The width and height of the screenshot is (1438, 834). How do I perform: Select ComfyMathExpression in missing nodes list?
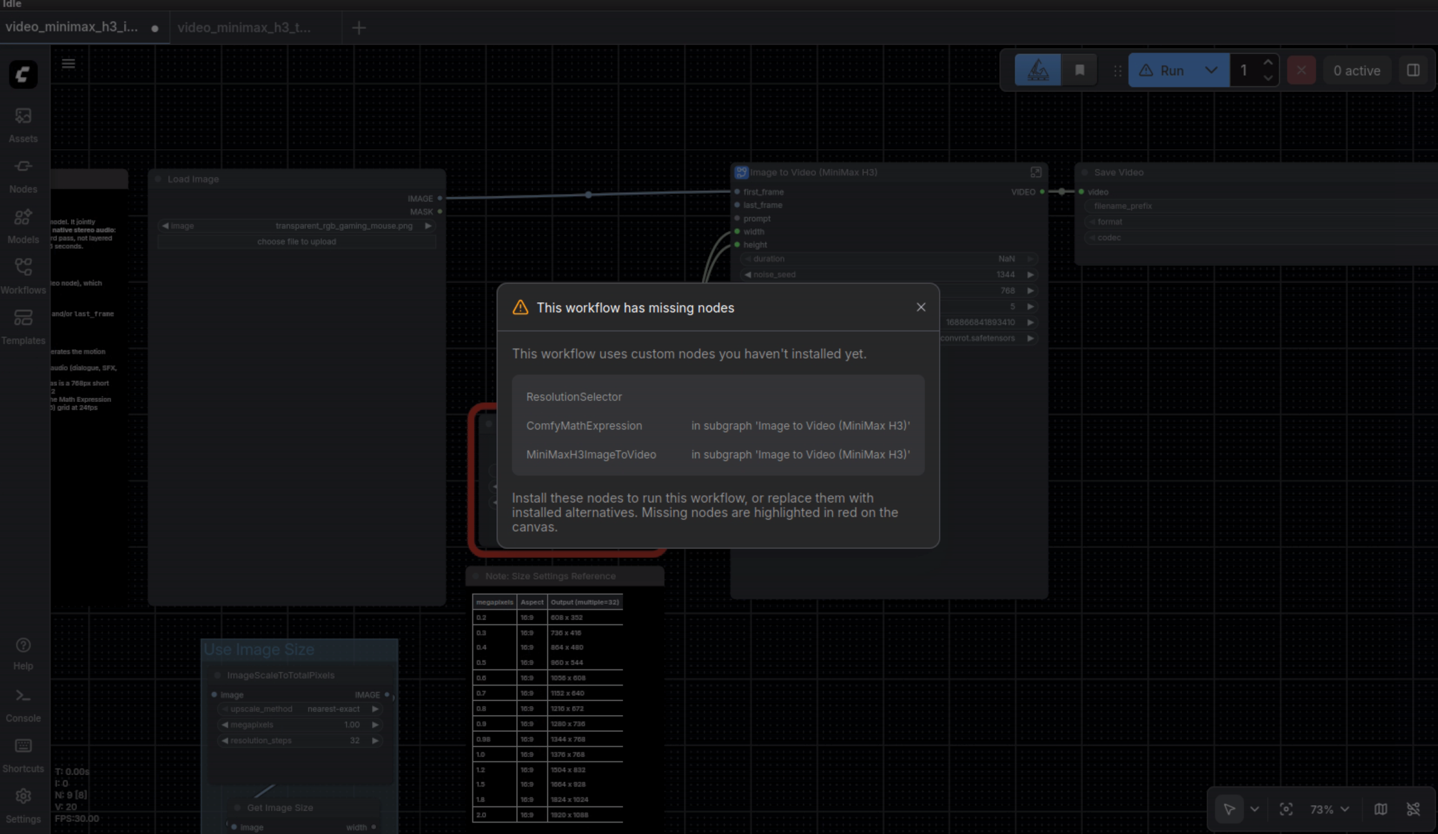click(x=584, y=425)
